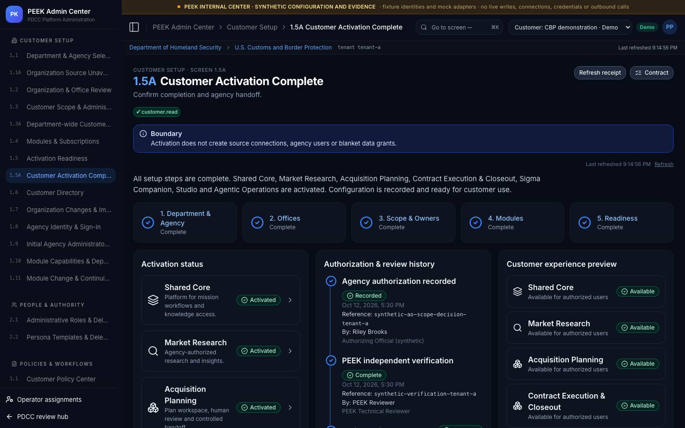Screen dimensions: 685x428
Task: Open Administrative Roles item in sidebar
Action: pyautogui.click(x=60, y=320)
